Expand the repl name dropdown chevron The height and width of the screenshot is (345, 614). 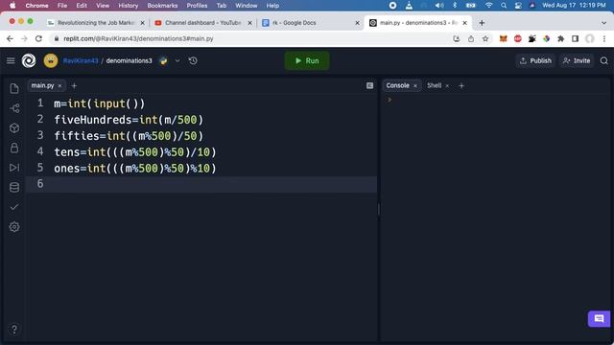(x=177, y=60)
